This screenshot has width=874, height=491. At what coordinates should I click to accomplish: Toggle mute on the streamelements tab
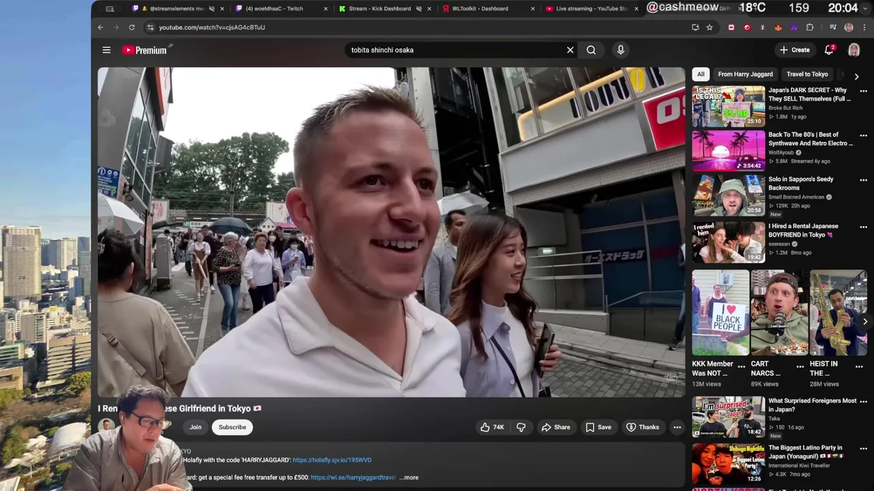click(212, 9)
